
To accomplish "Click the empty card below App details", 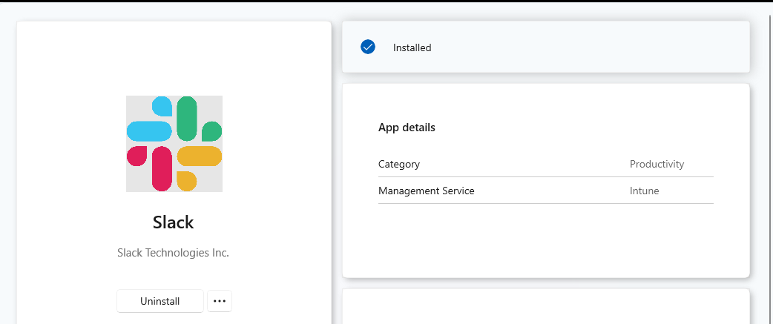I will (546, 306).
